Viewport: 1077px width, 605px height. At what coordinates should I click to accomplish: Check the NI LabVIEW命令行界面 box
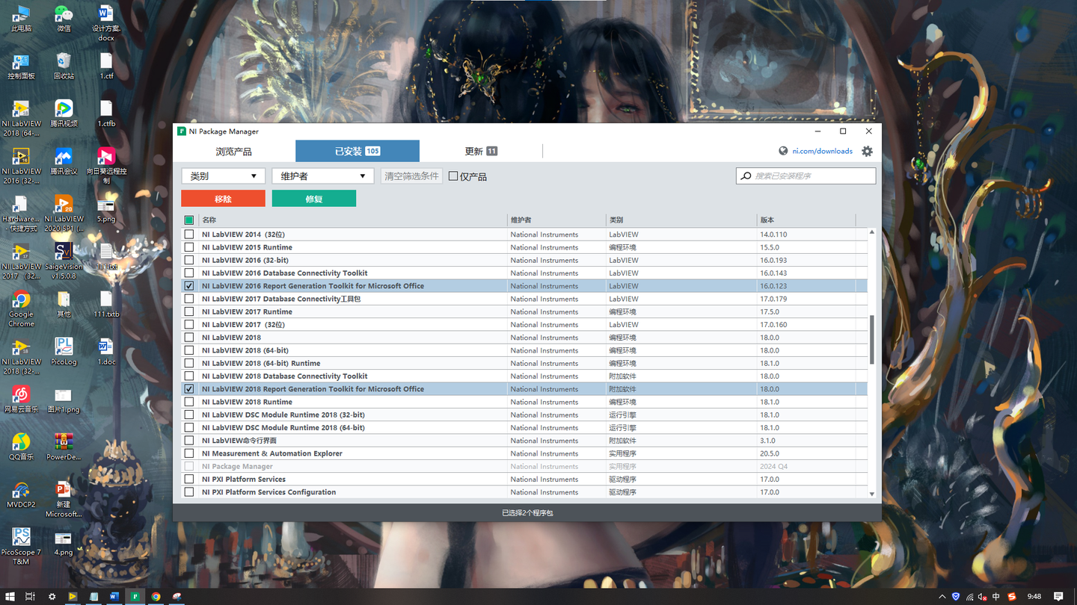tap(188, 441)
